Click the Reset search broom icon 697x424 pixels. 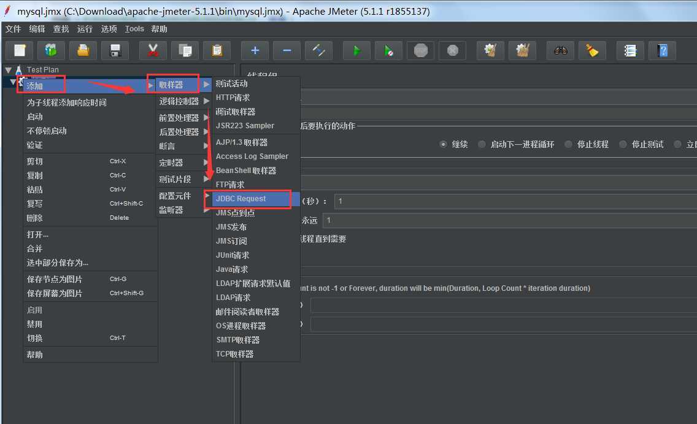(x=592, y=50)
